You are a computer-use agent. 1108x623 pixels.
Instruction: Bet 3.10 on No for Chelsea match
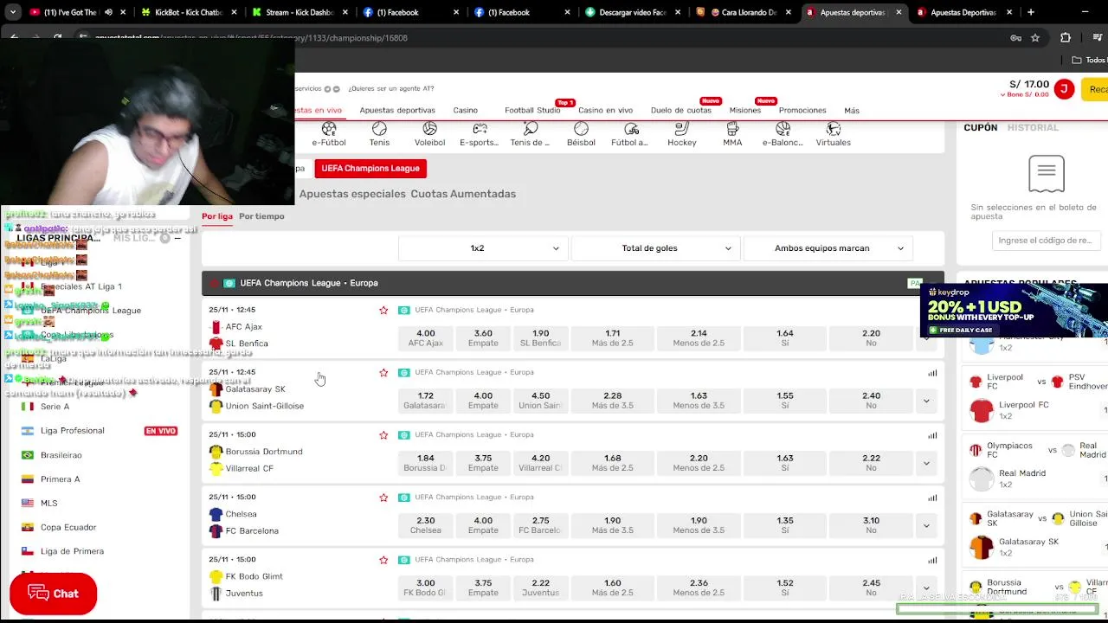coord(871,525)
